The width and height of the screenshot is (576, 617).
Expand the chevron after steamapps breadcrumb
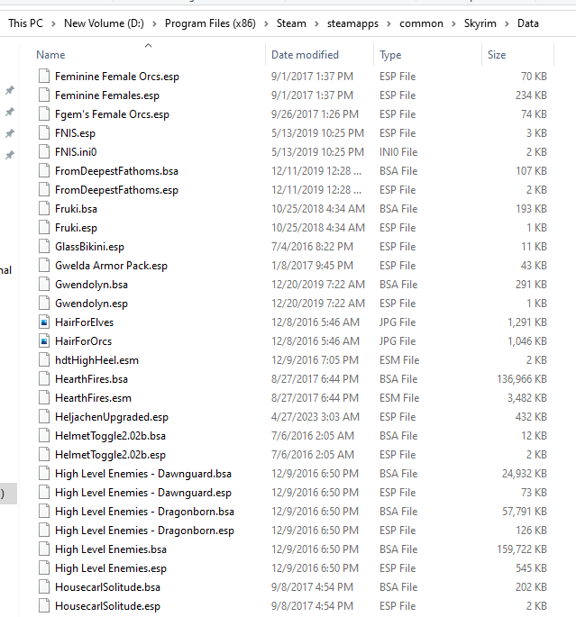point(389,24)
